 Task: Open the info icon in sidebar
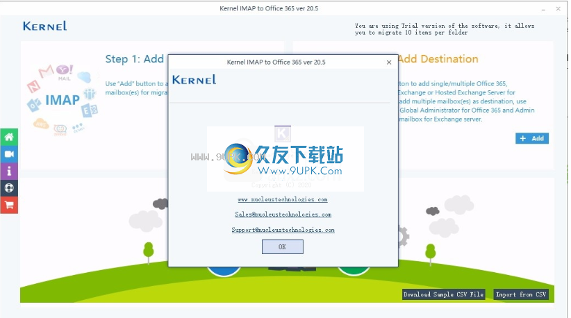click(9, 171)
